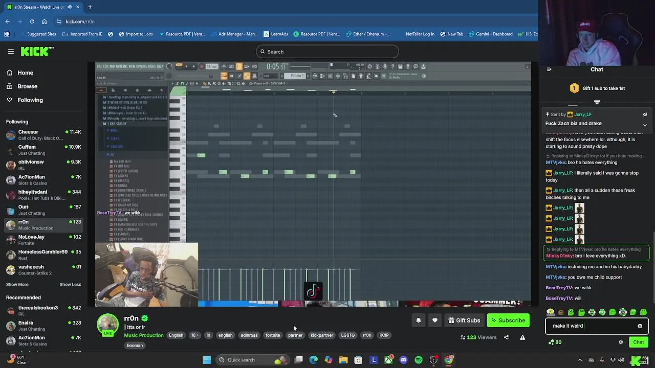Expand the pinned message chevron

pos(645,125)
